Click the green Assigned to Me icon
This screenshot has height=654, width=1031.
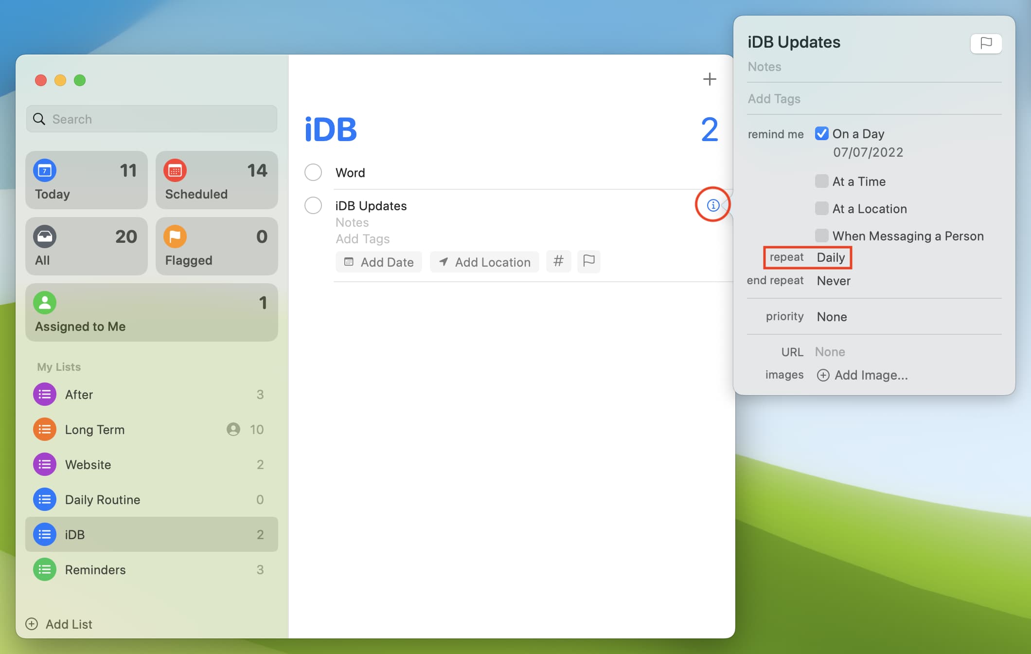(45, 303)
